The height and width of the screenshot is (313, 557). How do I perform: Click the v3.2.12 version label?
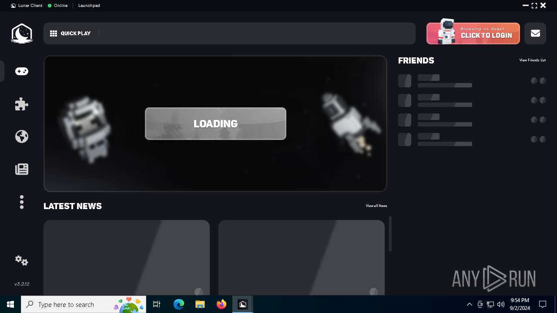click(22, 284)
